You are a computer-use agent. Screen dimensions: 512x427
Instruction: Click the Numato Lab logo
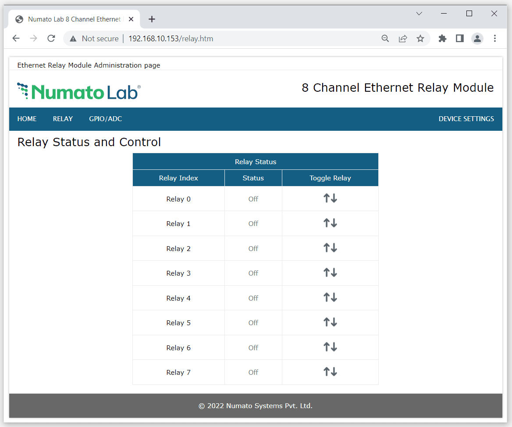coord(79,91)
